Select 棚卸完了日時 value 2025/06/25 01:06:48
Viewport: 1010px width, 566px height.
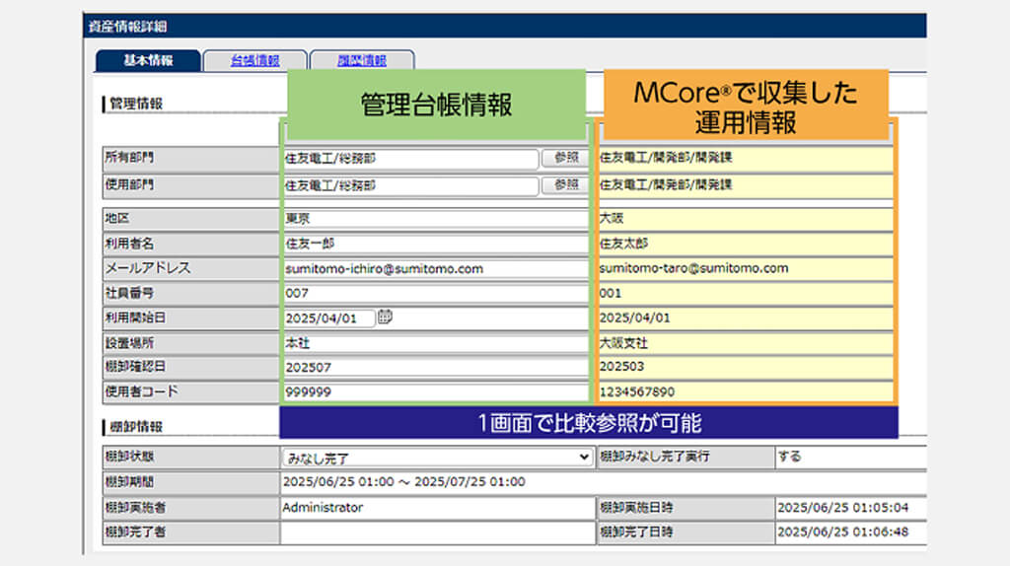tap(842, 531)
